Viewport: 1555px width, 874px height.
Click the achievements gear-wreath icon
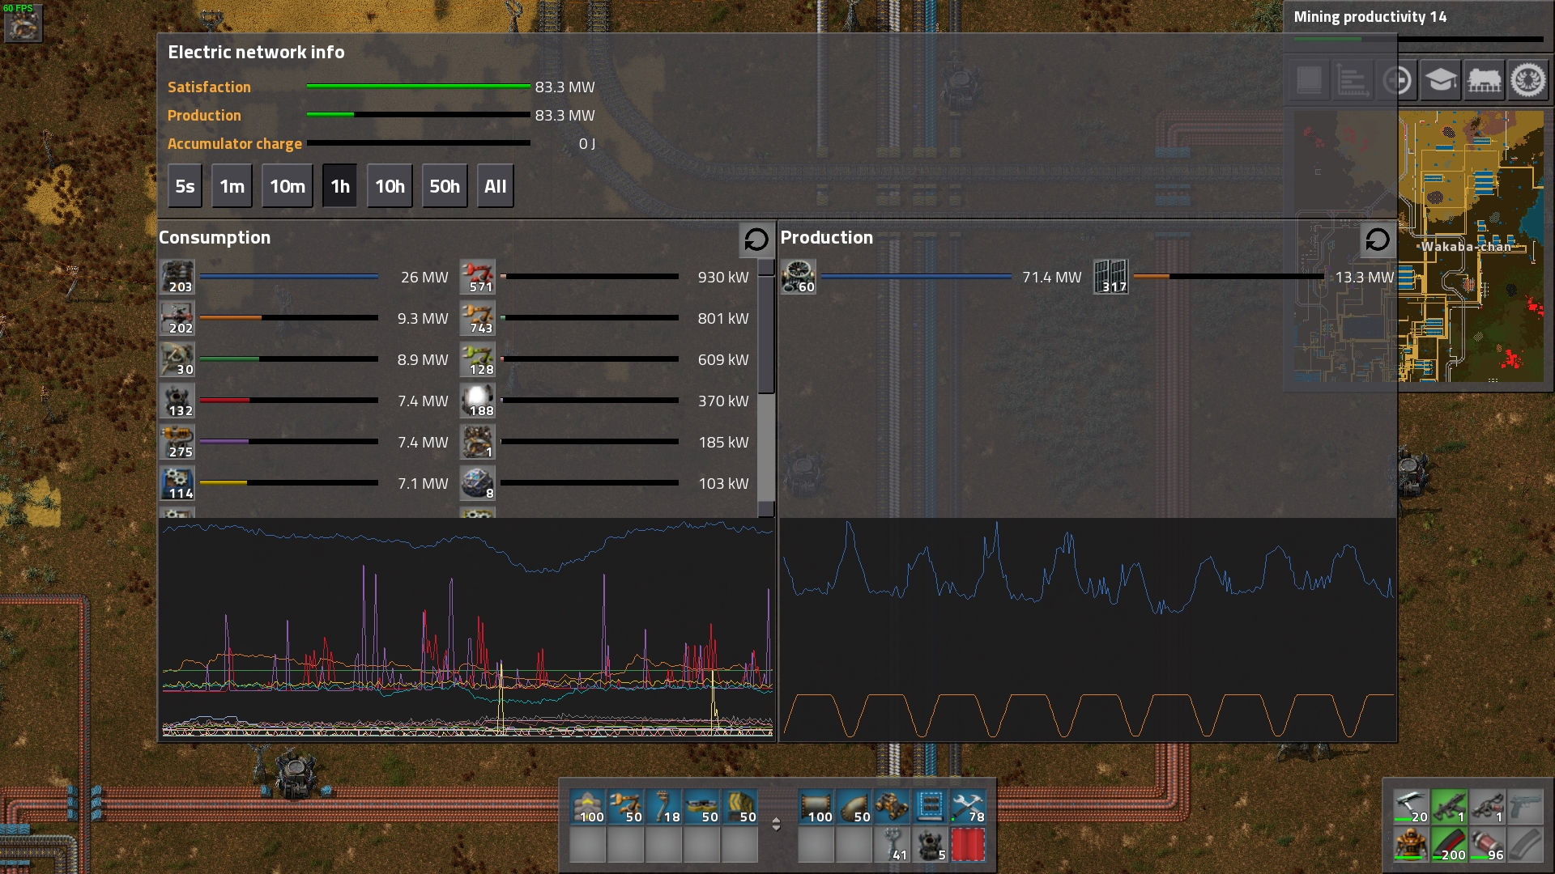coord(1527,80)
